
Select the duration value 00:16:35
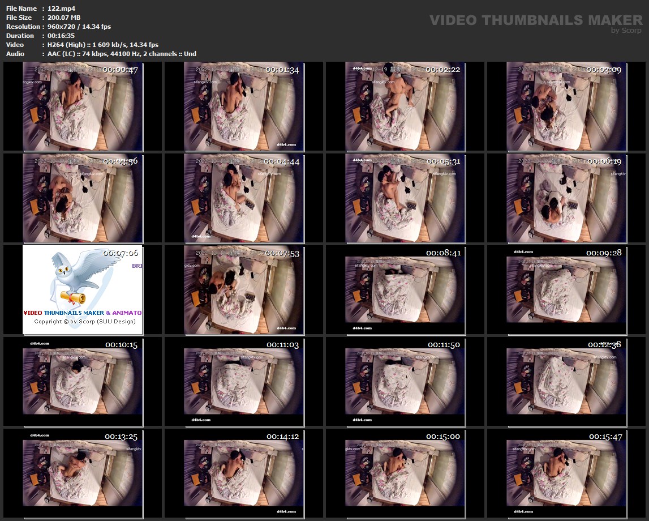point(61,36)
